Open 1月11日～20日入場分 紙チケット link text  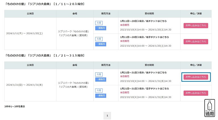(x=143, y=21)
